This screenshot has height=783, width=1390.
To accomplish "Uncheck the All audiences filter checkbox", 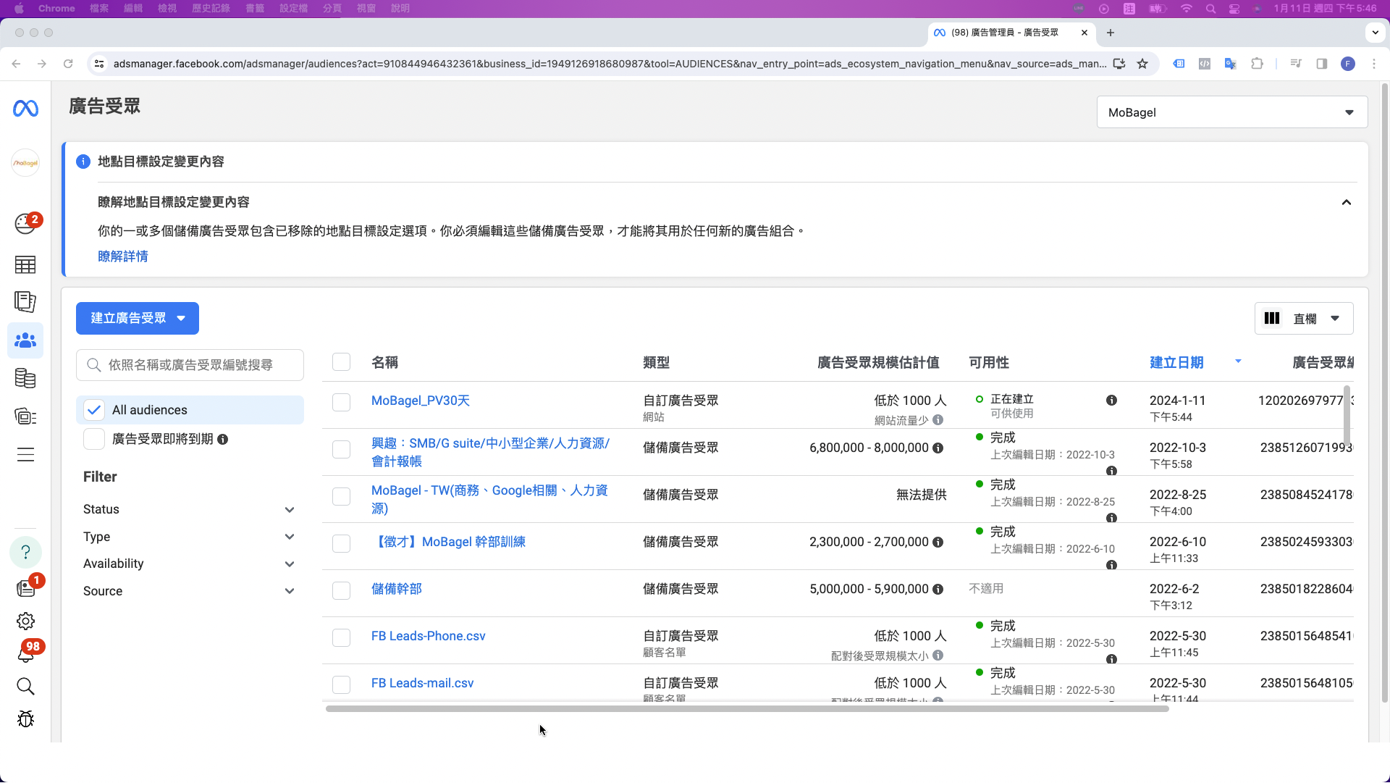I will 94,411.
